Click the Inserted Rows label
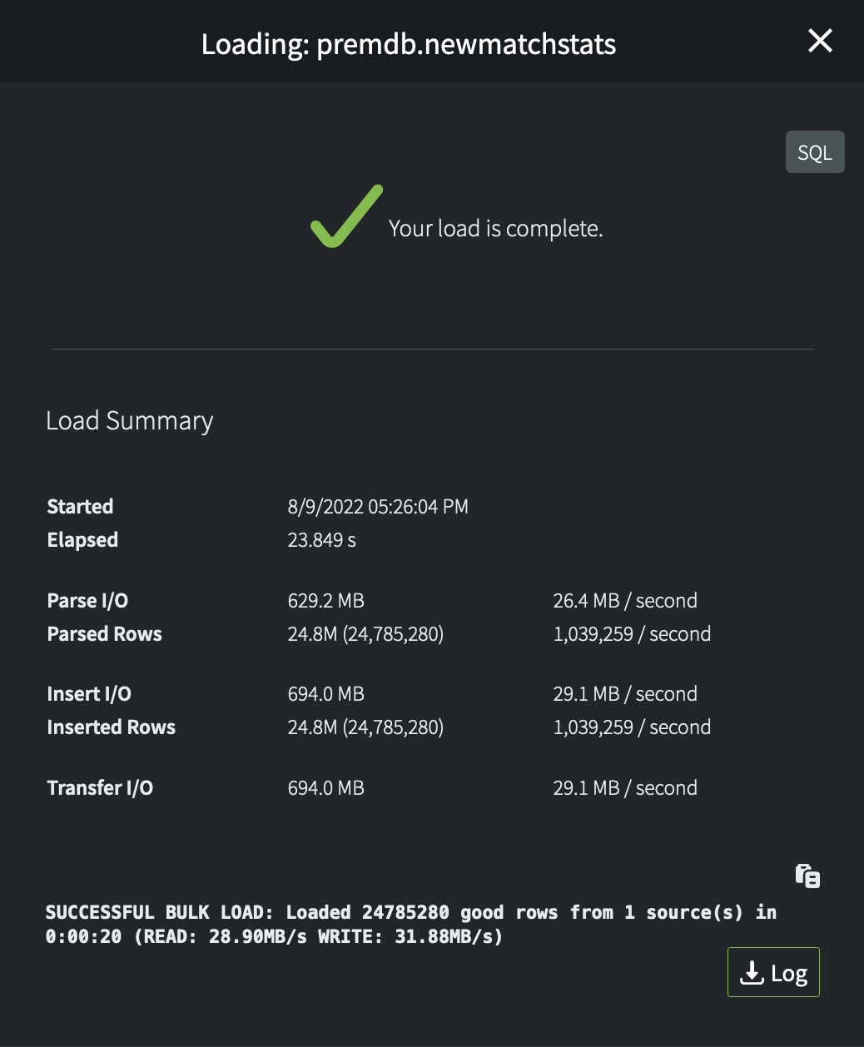This screenshot has height=1047, width=864. [x=112, y=727]
